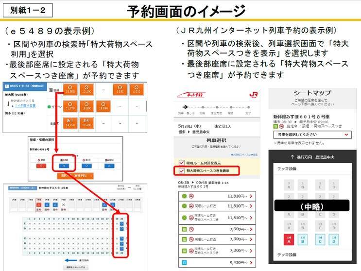Pick seat 20A on the Nozomi seat chart
The image size is (361, 271).
pos(122,249)
